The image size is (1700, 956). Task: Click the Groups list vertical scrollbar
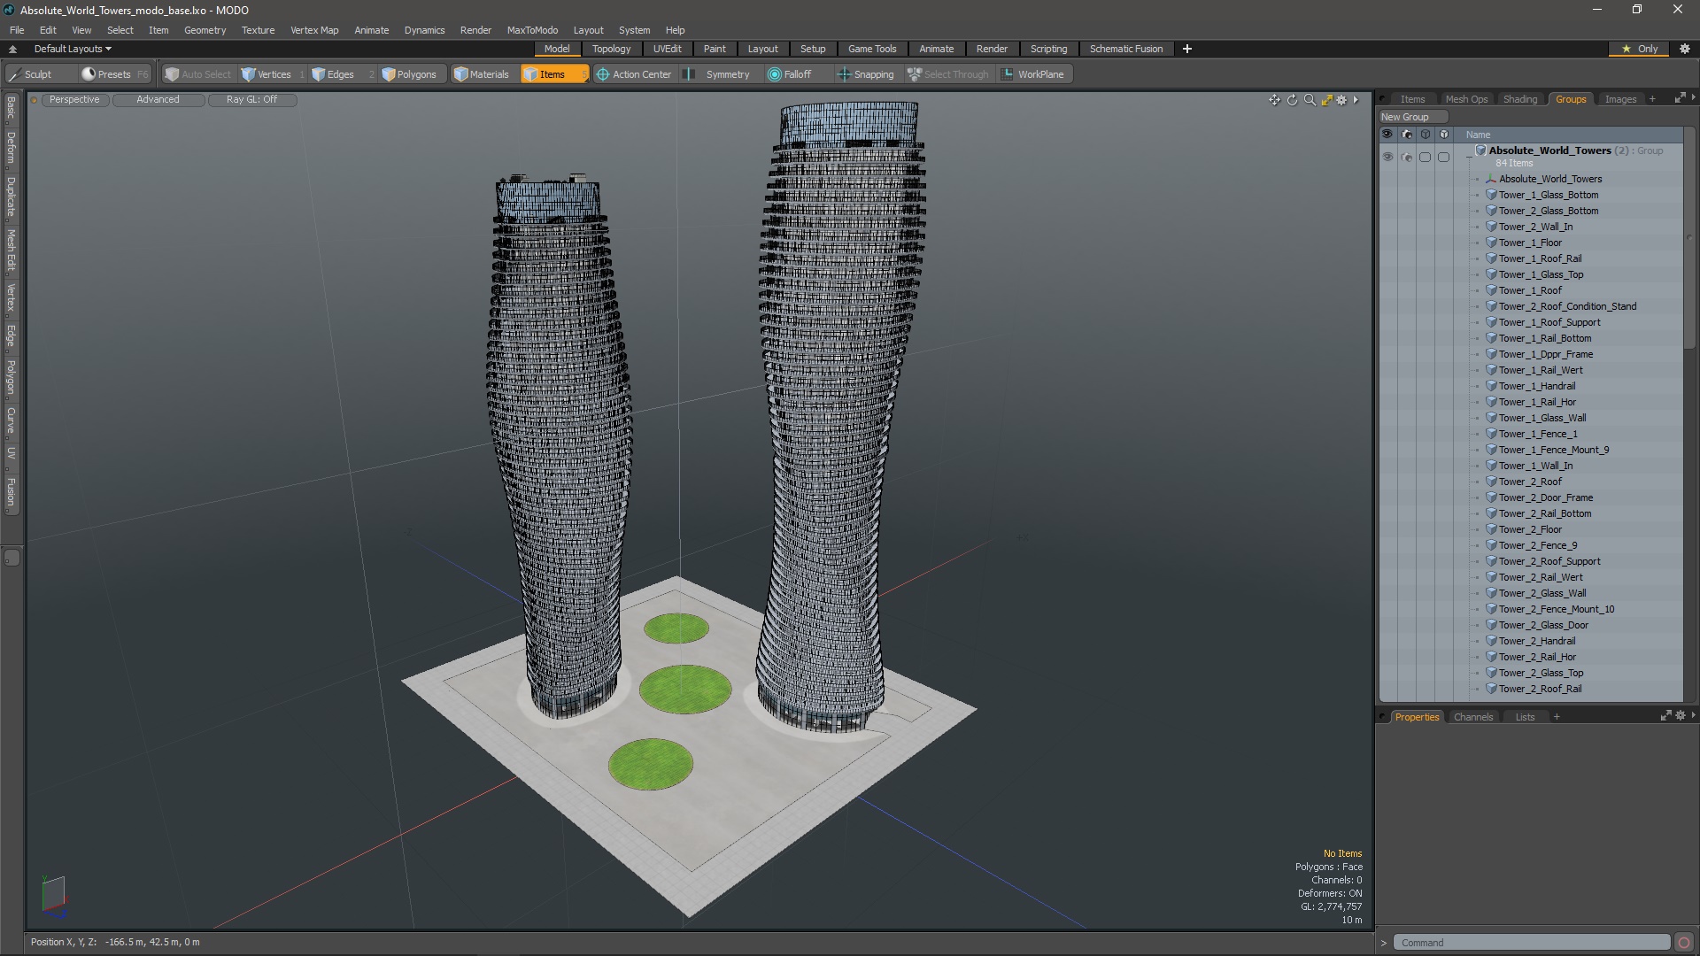coord(1689,239)
